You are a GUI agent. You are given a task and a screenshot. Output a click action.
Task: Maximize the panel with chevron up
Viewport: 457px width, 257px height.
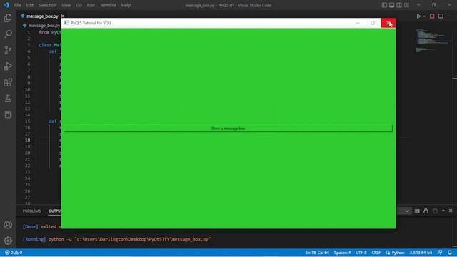point(443,211)
